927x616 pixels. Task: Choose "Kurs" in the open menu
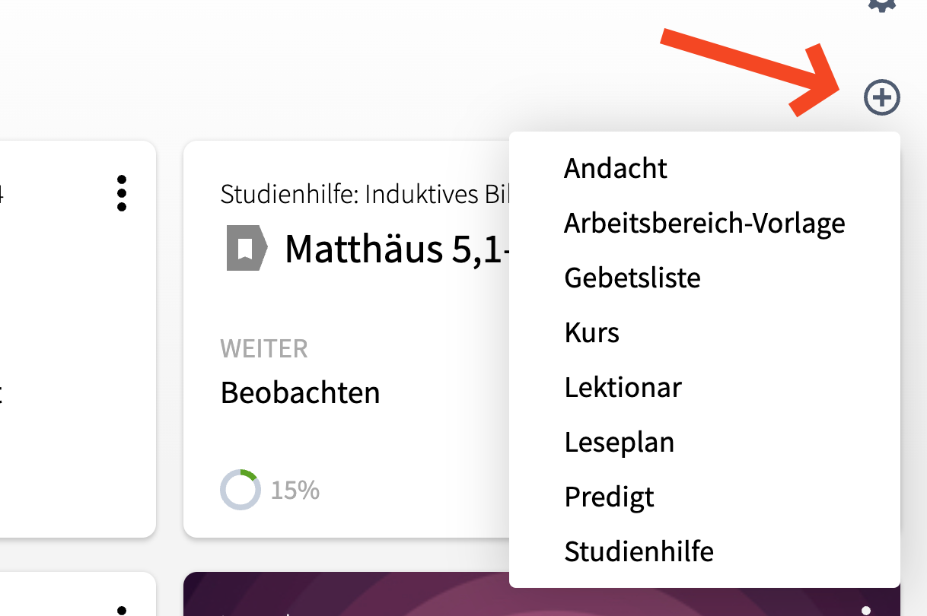pyautogui.click(x=591, y=332)
